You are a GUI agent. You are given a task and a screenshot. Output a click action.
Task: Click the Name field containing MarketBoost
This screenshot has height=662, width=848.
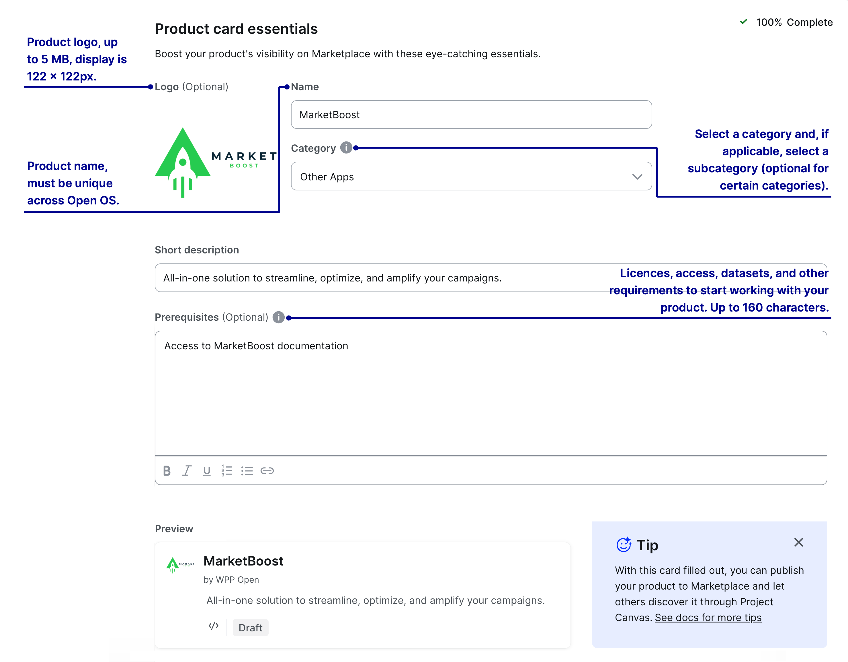point(471,115)
